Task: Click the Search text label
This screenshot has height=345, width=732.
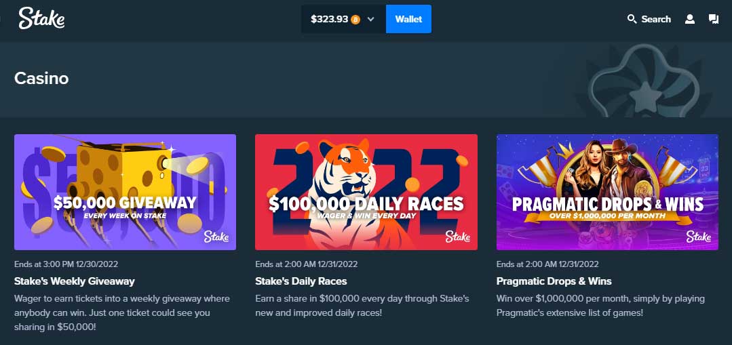Action: pyautogui.click(x=656, y=19)
